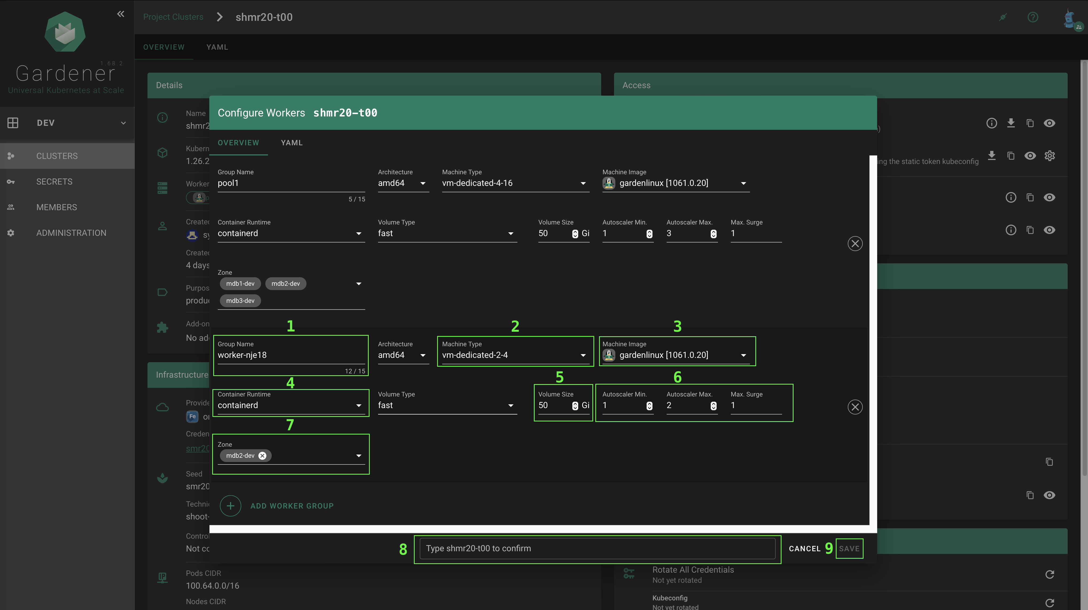
Task: Click the Gardener logo icon
Action: click(x=65, y=32)
